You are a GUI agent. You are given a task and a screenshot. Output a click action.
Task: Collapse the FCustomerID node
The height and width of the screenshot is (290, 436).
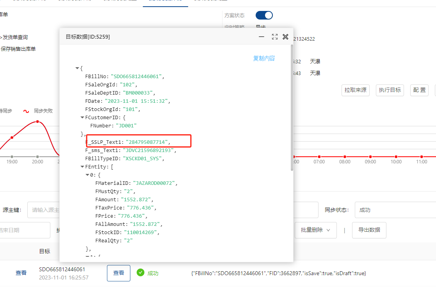point(82,117)
